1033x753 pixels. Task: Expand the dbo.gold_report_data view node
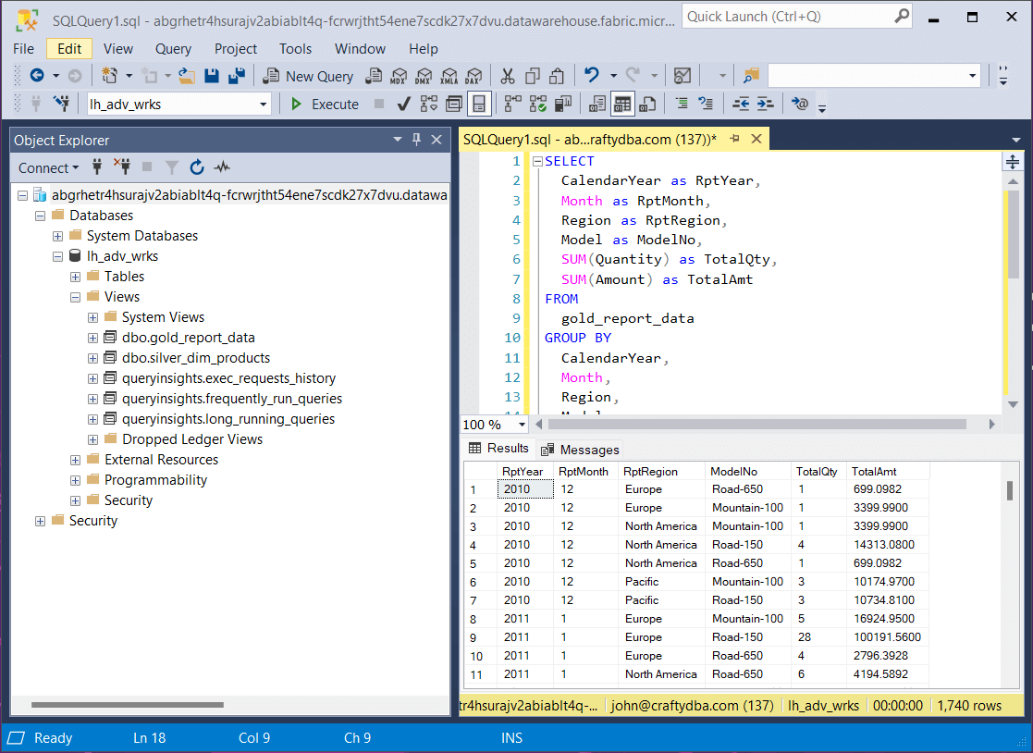click(92, 338)
